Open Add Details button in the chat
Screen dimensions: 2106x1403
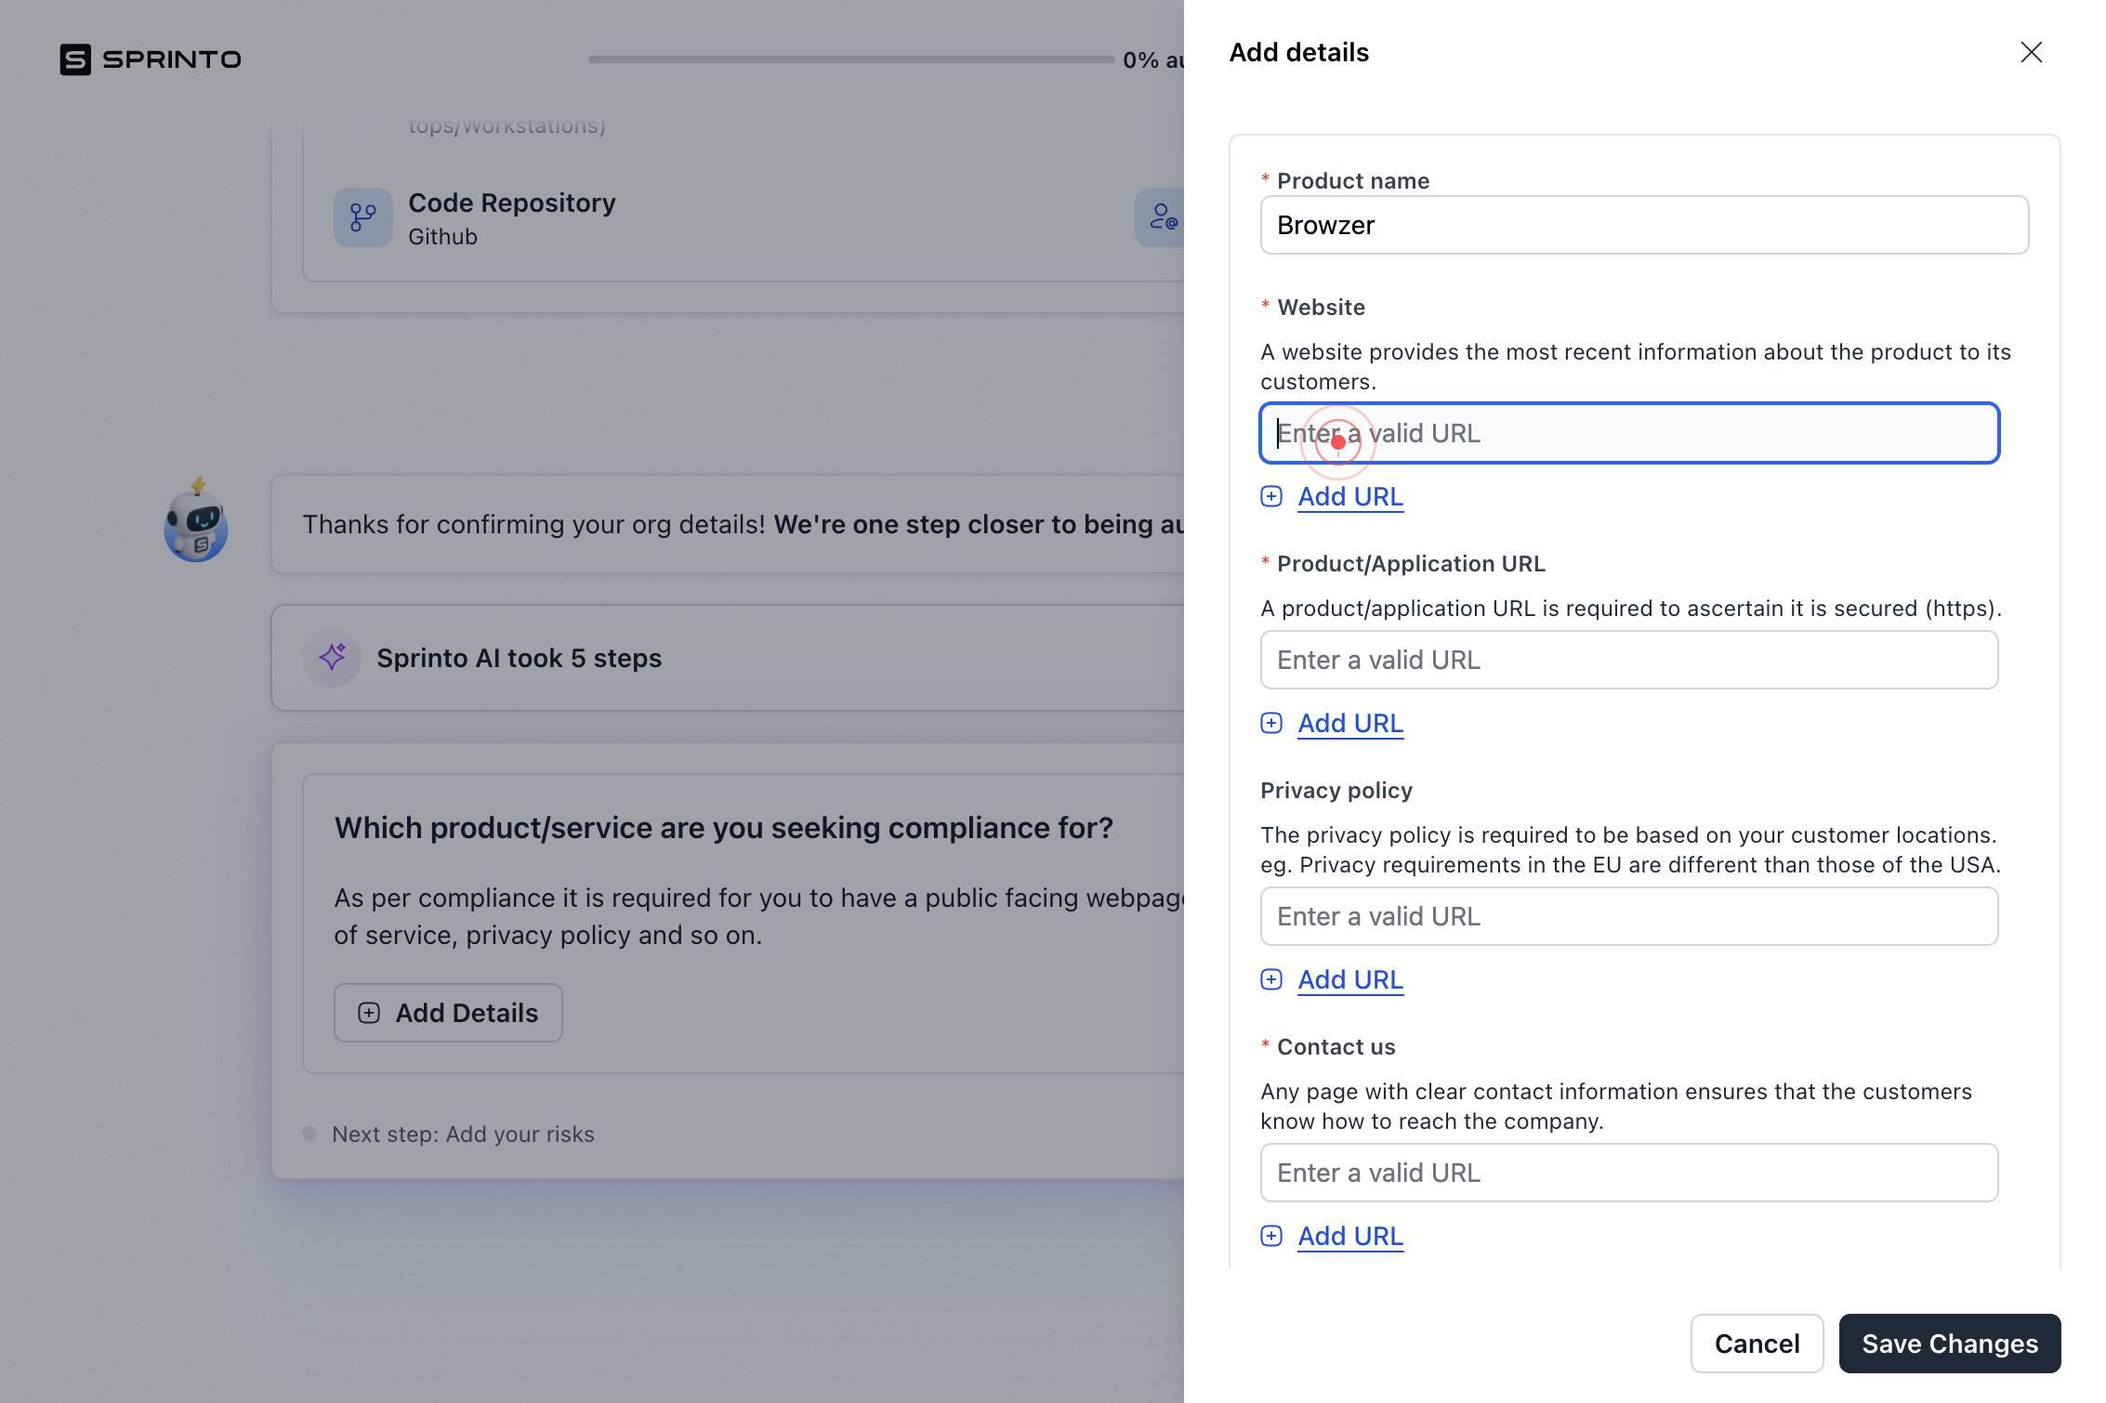pos(448,1013)
